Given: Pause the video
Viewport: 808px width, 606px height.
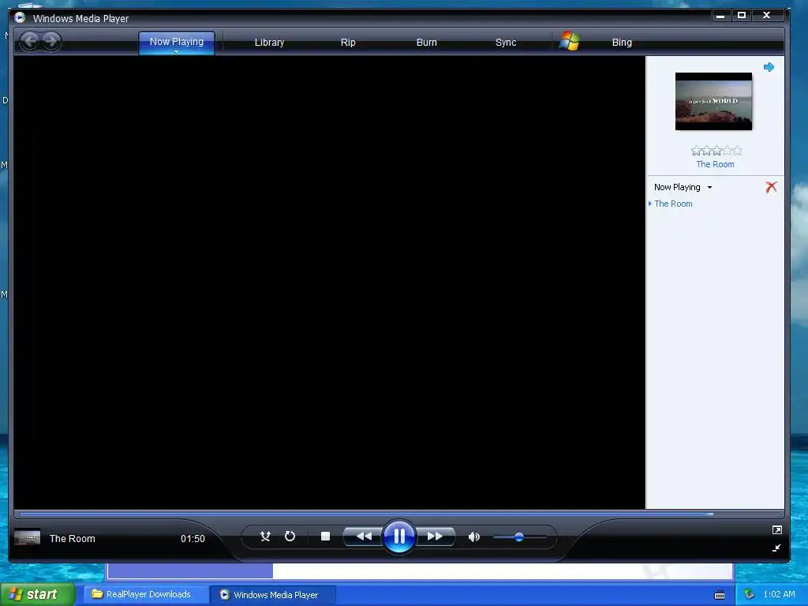Looking at the screenshot, I should [x=399, y=537].
